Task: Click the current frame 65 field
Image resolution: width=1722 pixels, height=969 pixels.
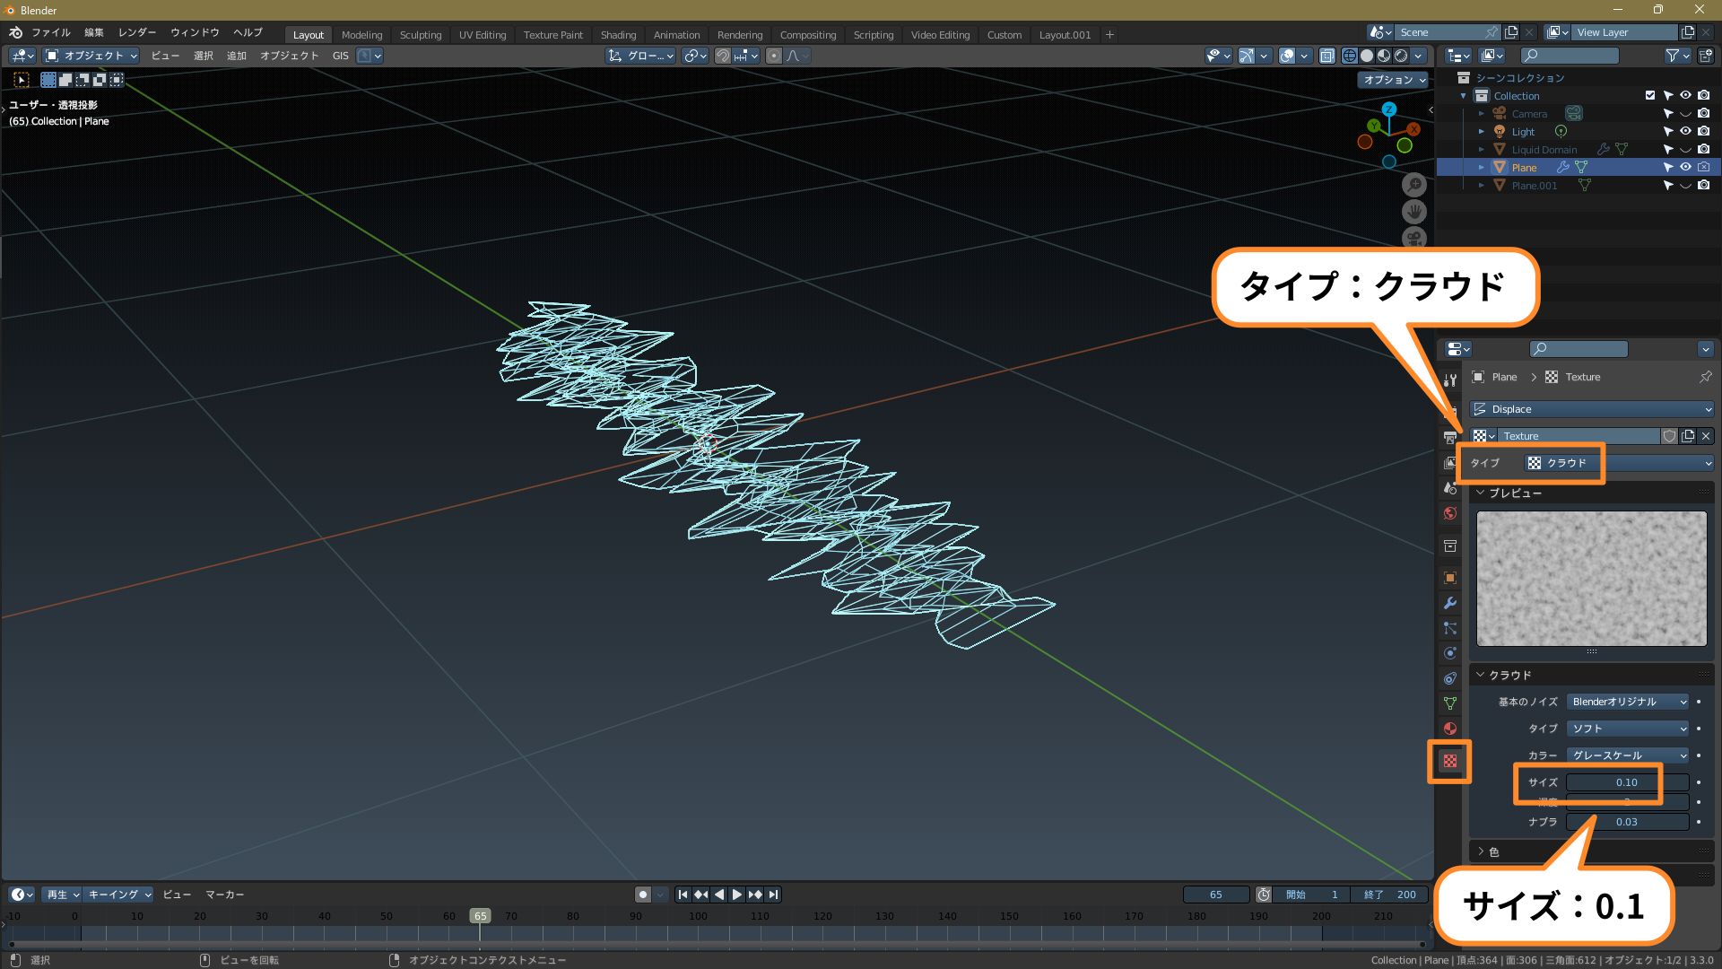Action: point(1215,895)
